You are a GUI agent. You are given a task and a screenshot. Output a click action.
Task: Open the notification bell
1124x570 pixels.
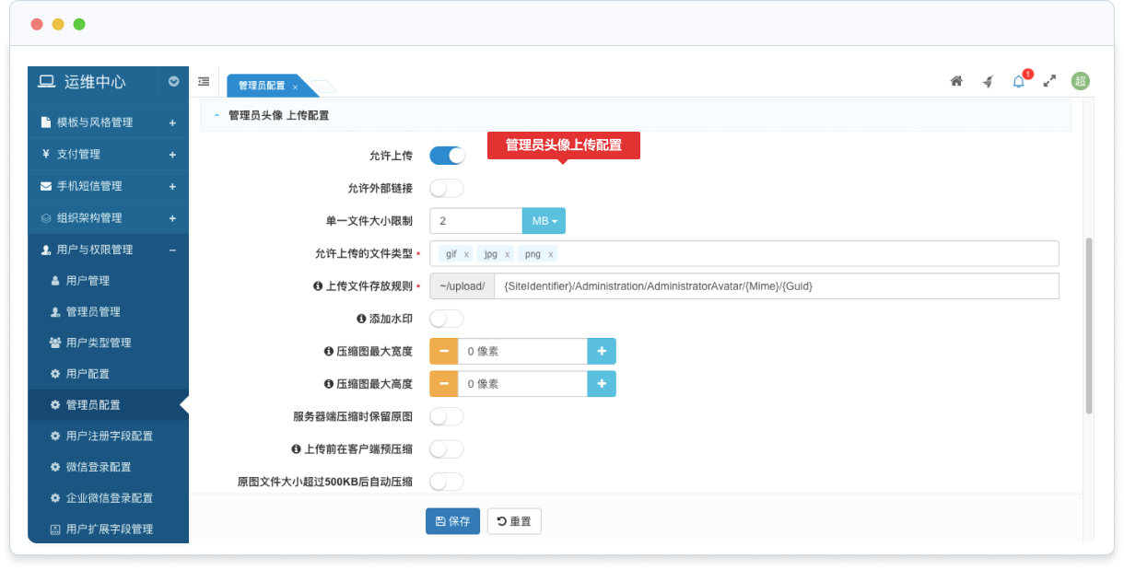(1018, 81)
